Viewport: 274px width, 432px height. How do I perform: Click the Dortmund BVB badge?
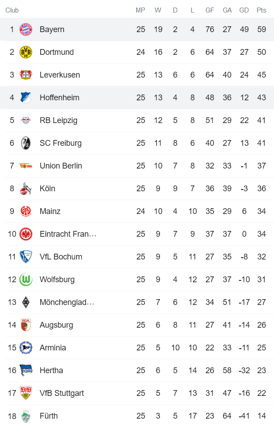[x=26, y=52]
